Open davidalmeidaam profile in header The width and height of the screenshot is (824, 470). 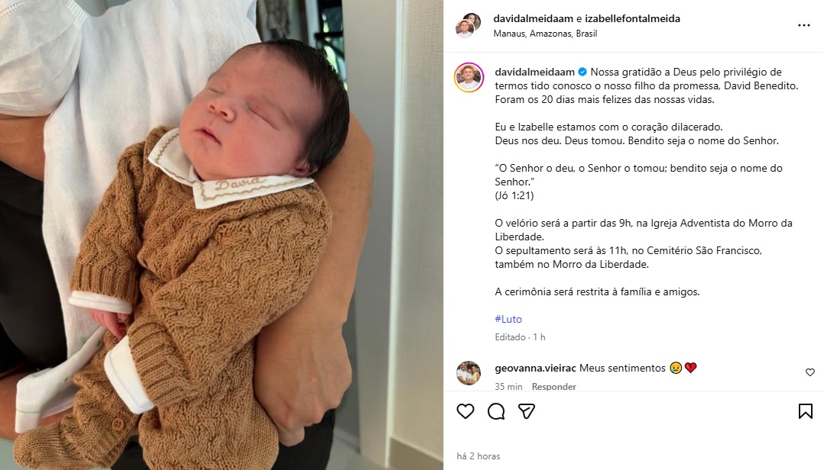(533, 18)
